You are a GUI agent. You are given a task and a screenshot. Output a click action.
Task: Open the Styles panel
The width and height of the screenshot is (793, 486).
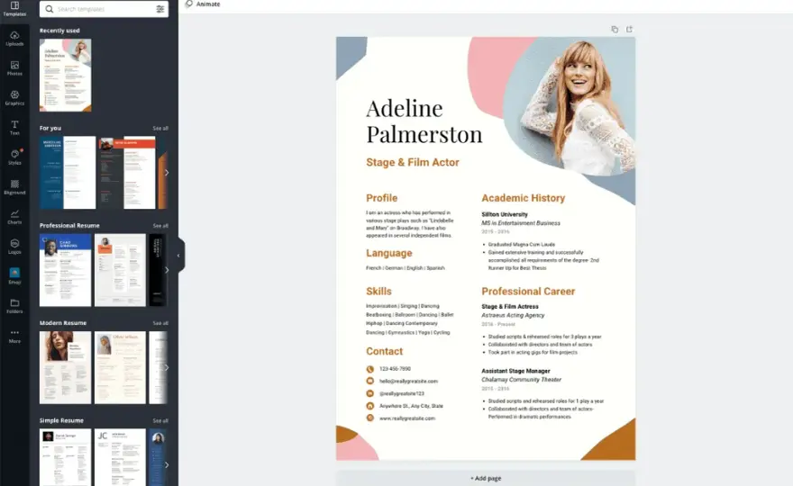14,157
